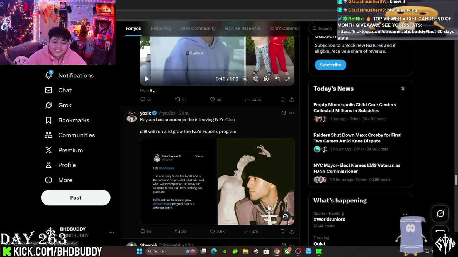Pop out video picture-in-picture
This screenshot has height=257, width=458.
click(x=277, y=79)
